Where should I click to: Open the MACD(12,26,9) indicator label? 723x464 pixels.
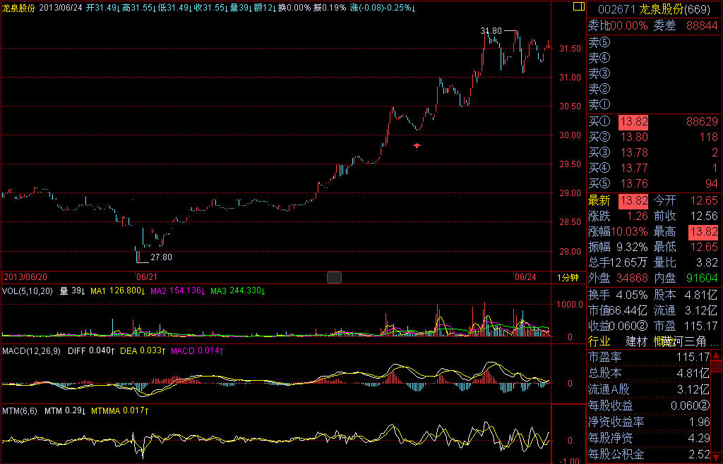pyautogui.click(x=32, y=350)
